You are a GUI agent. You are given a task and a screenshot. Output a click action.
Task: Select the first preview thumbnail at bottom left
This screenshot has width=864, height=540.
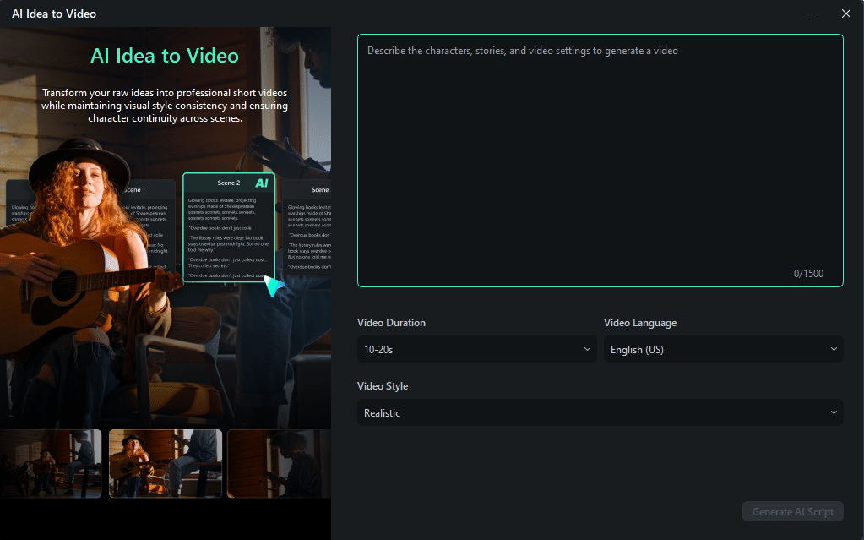pos(51,463)
